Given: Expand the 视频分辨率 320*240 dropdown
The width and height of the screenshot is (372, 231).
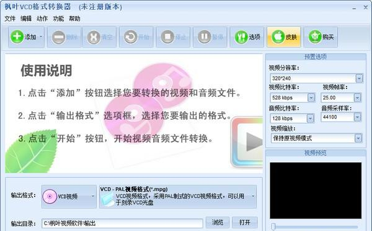Looking at the screenshot, I should pos(359,78).
